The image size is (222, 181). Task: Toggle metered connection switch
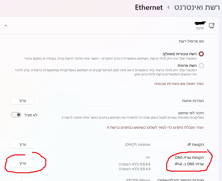(x=16, y=115)
